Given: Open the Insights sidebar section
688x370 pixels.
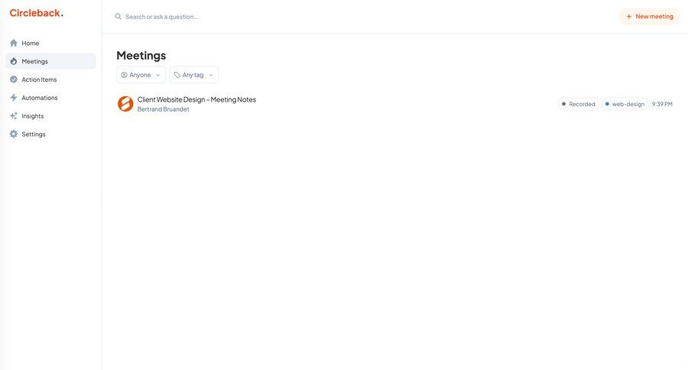Looking at the screenshot, I should pyautogui.click(x=33, y=116).
